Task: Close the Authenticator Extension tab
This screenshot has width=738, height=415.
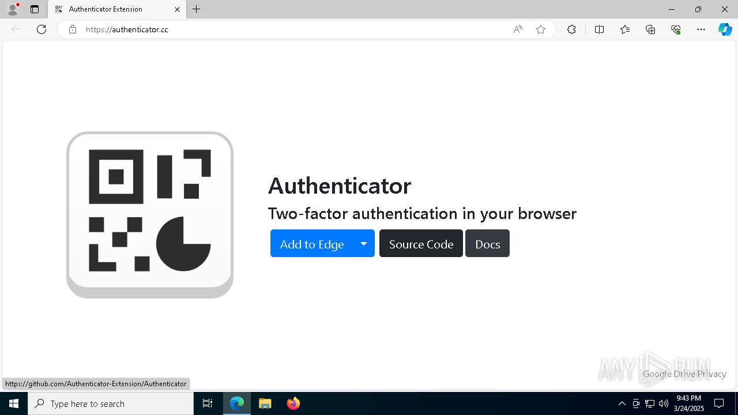Action: (x=177, y=9)
